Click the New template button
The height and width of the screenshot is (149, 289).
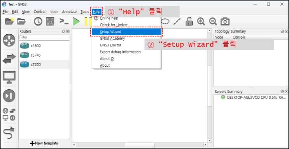[44, 143]
